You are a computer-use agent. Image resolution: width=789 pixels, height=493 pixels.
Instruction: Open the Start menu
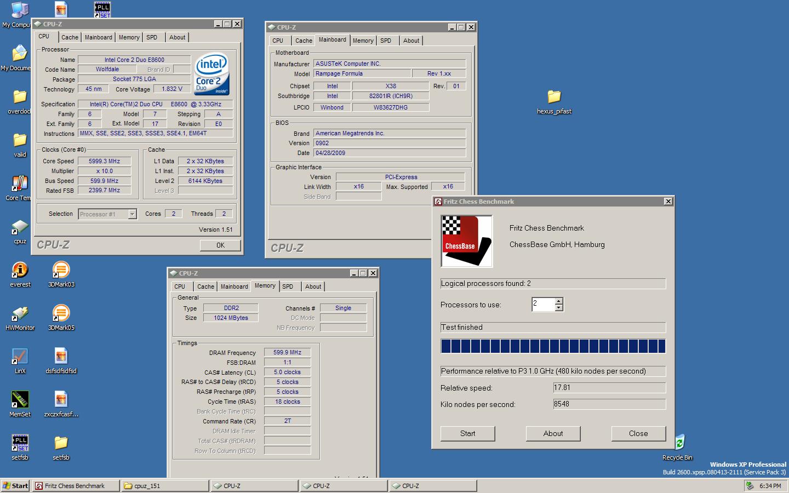[x=15, y=486]
